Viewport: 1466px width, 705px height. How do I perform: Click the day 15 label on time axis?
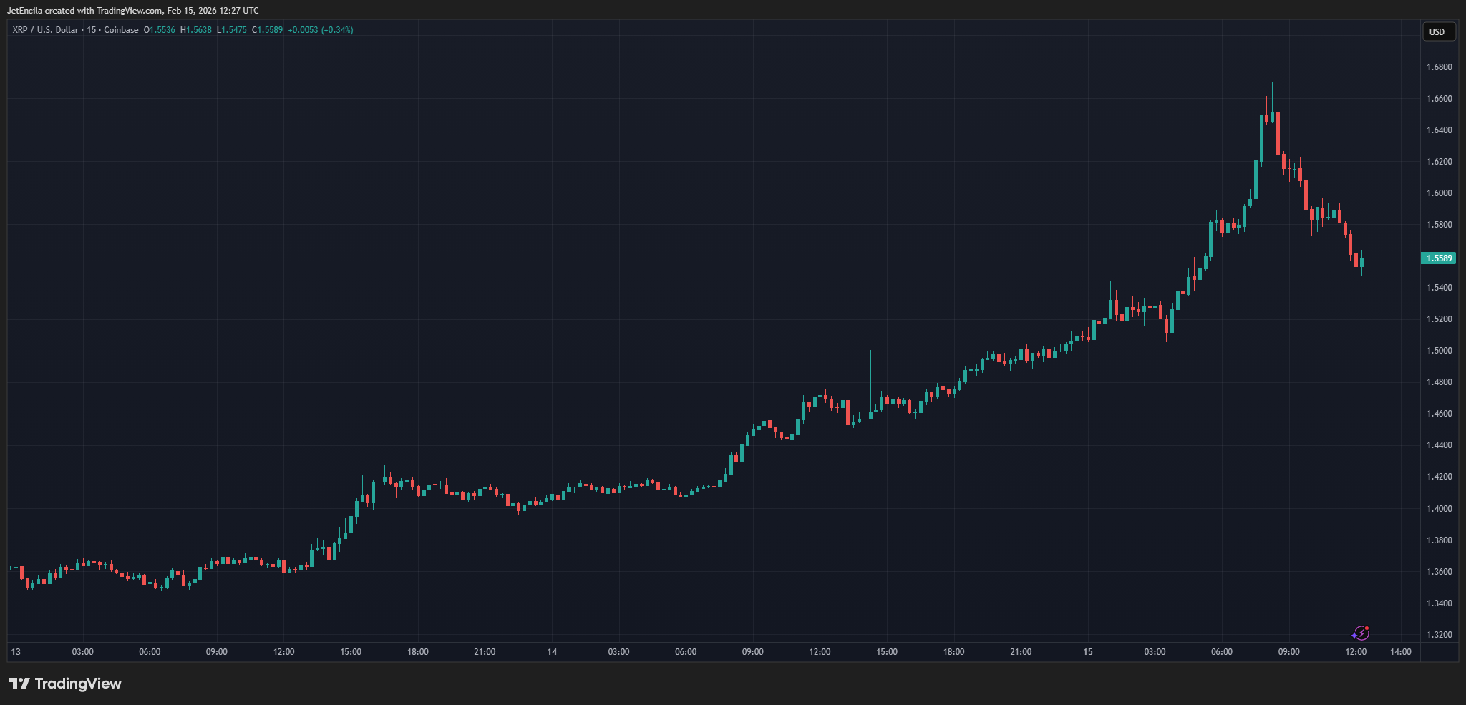[1088, 652]
